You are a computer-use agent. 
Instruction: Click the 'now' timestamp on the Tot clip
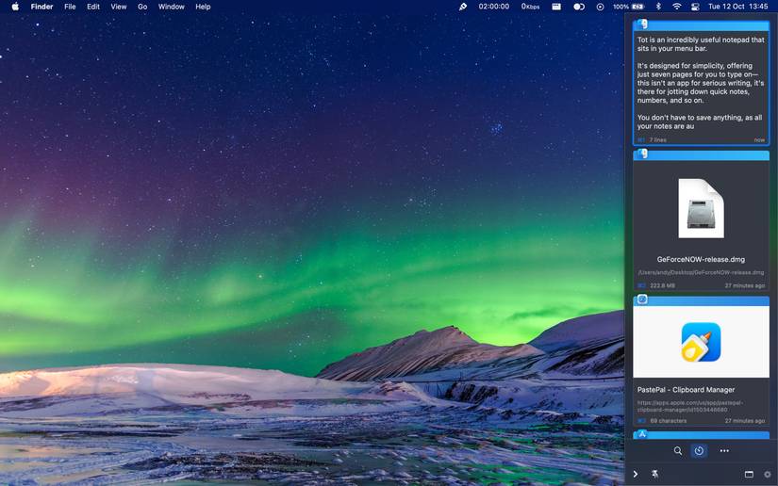tap(760, 140)
